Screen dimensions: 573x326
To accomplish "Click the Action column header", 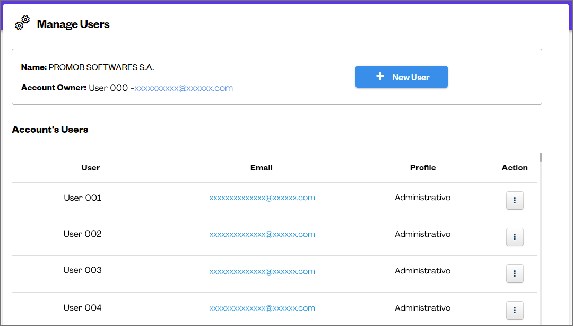I will (x=515, y=168).
